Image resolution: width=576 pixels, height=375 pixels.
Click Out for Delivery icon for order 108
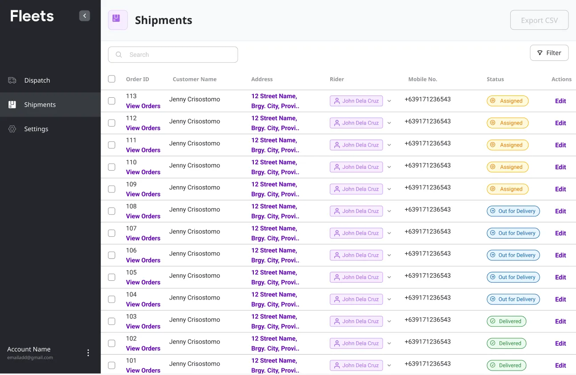tap(492, 211)
